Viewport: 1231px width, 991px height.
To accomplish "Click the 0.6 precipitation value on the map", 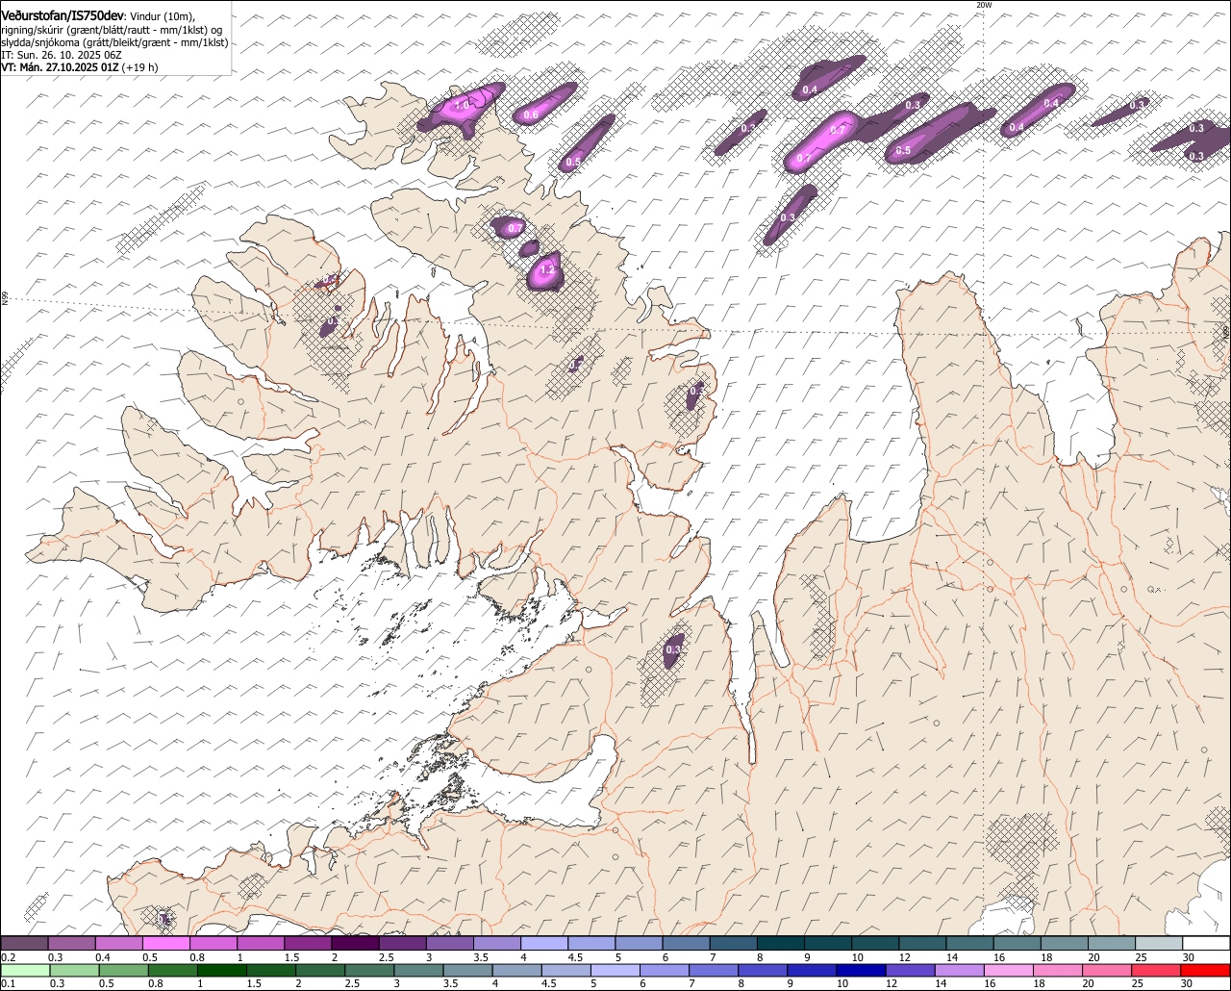I will tap(530, 114).
